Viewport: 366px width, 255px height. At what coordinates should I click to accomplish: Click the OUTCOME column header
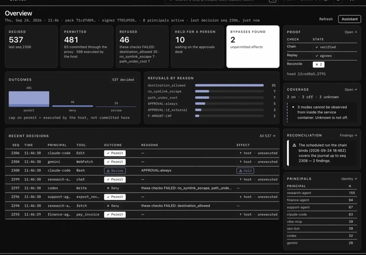pos(113,145)
